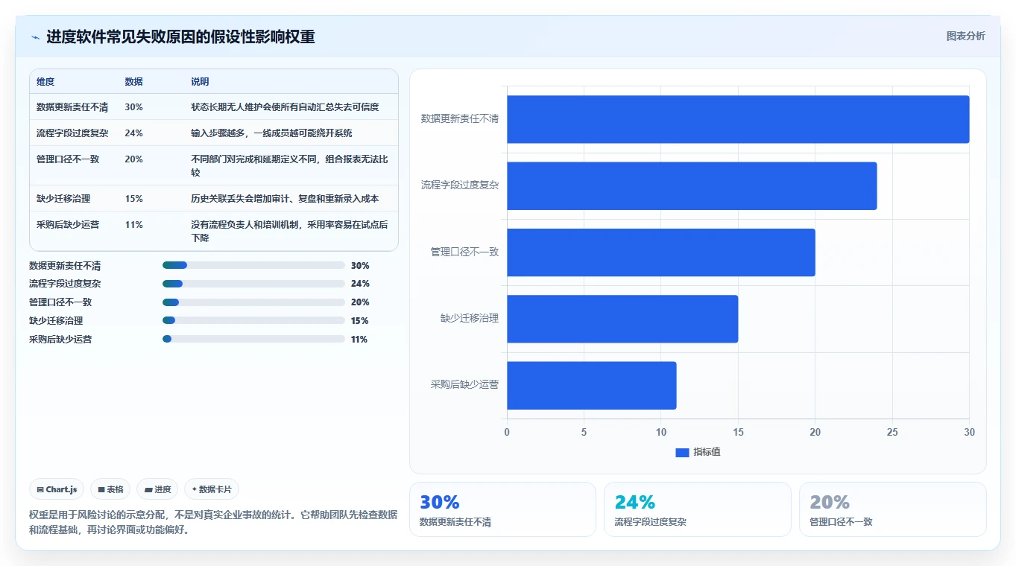Click 缺少迁移治理 in the table's 维度 column

(64, 199)
